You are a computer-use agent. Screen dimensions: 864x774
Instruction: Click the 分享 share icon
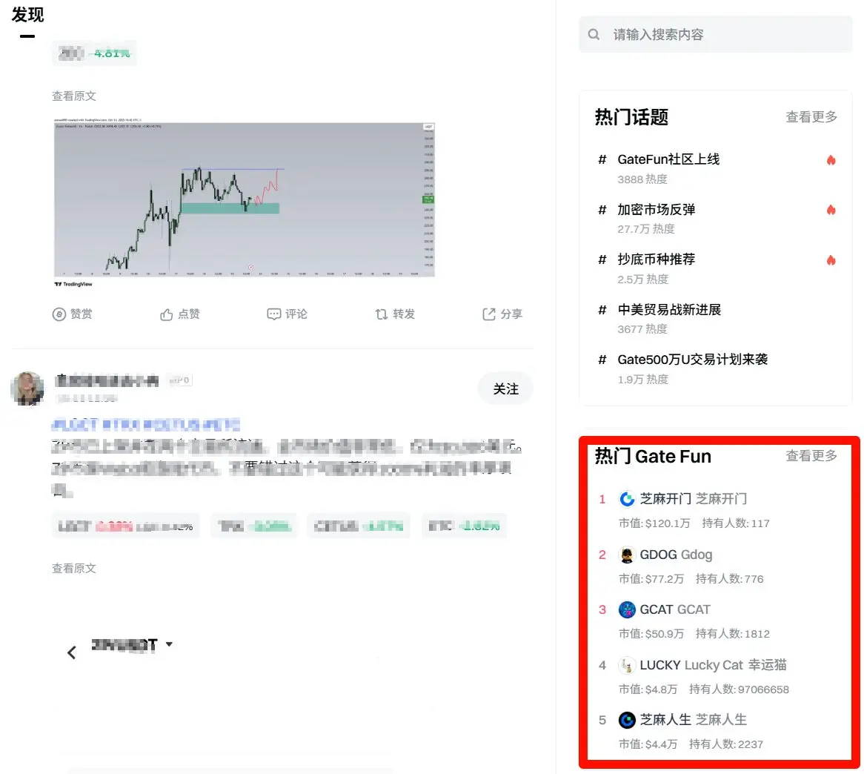[489, 314]
